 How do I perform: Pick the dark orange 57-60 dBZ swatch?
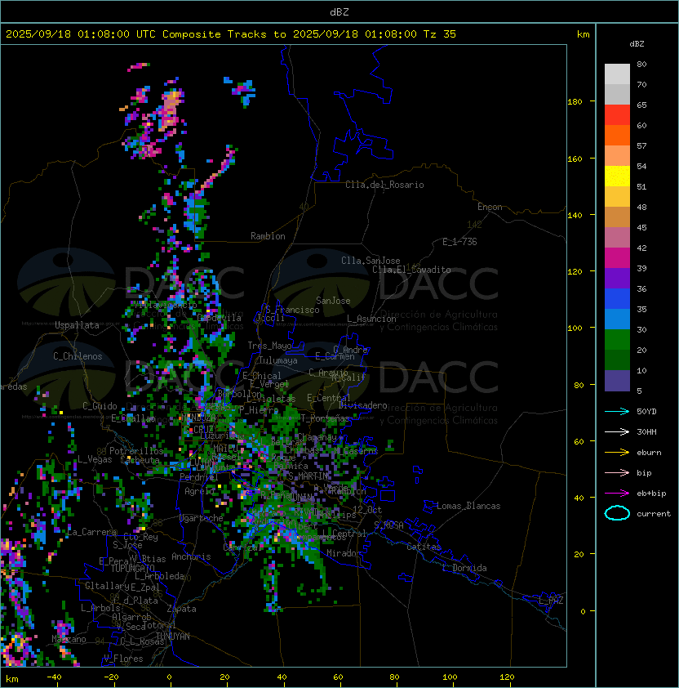pos(617,136)
